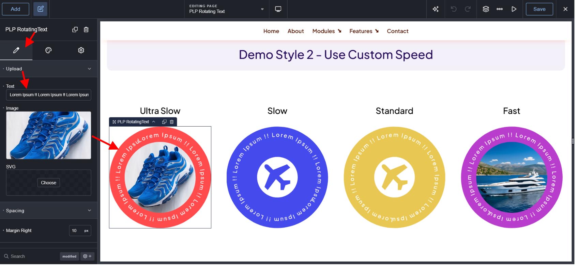The image size is (578, 266).
Task: Duplicate the element from the canvas toolbar
Action: (164, 122)
